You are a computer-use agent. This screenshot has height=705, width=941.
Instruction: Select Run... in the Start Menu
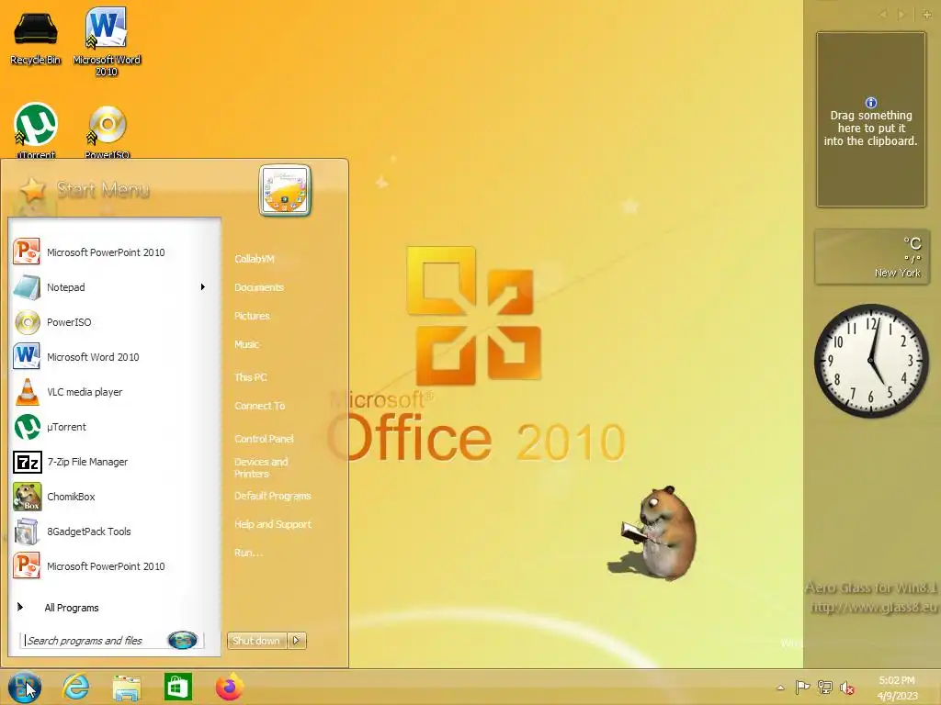[x=248, y=553]
